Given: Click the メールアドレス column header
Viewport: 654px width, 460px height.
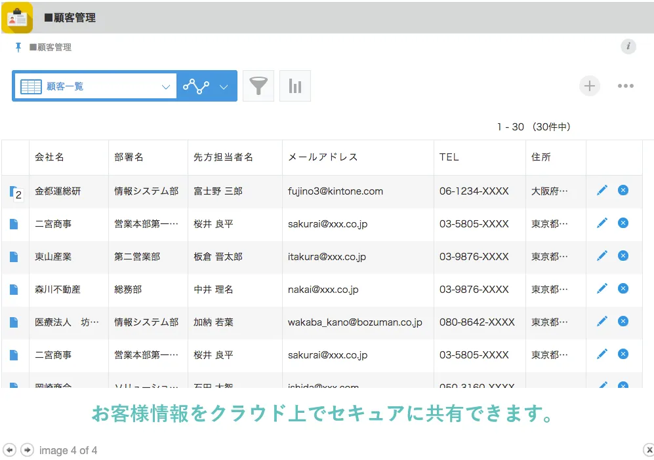Looking at the screenshot, I should (x=323, y=157).
